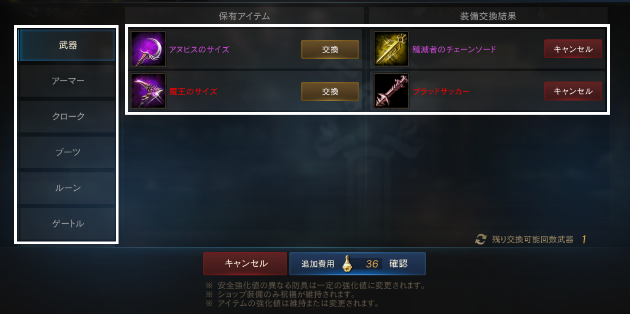Select the ルーン tab
This screenshot has width=630, height=314.
67,188
